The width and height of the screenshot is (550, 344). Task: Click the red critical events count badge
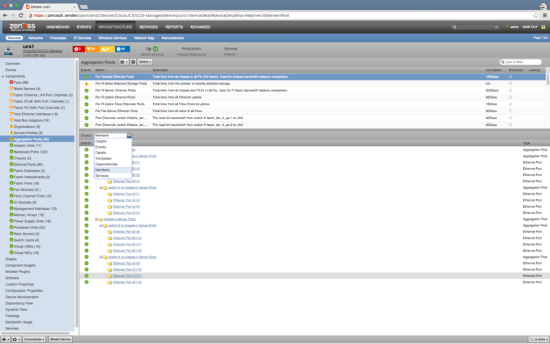78,49
